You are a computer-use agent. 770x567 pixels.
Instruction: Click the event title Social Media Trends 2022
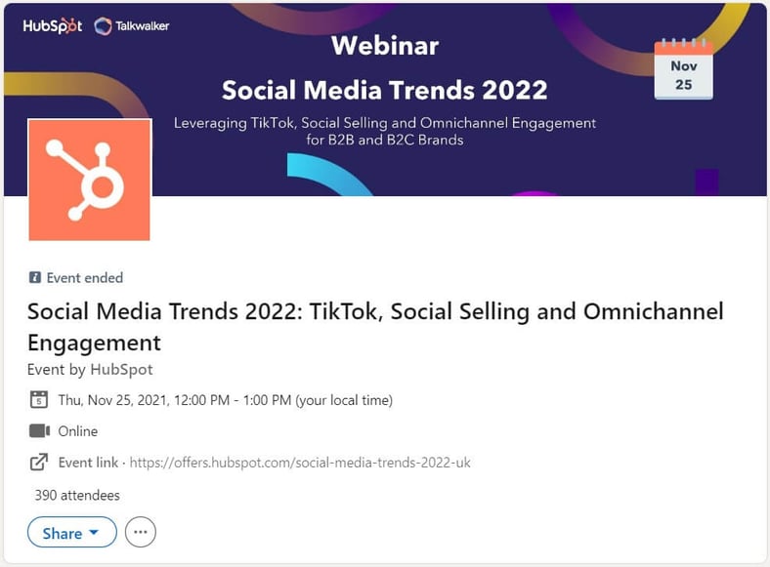(375, 327)
